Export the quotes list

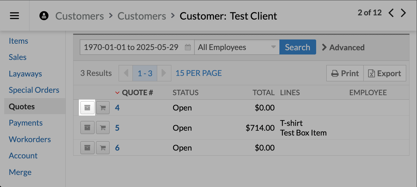point(385,73)
